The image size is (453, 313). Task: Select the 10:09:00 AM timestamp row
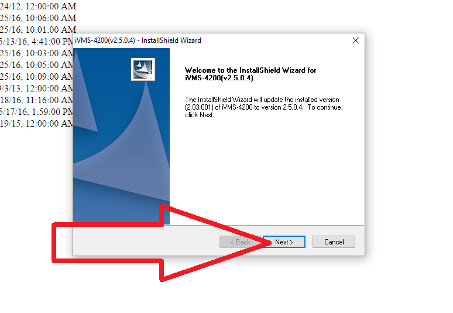[36, 77]
